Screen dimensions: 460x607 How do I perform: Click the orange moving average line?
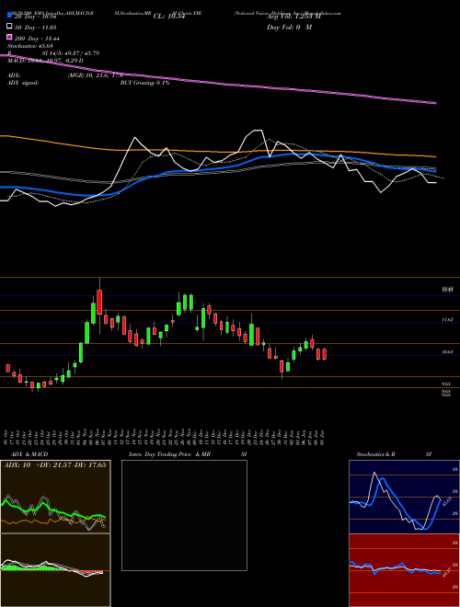(217, 151)
